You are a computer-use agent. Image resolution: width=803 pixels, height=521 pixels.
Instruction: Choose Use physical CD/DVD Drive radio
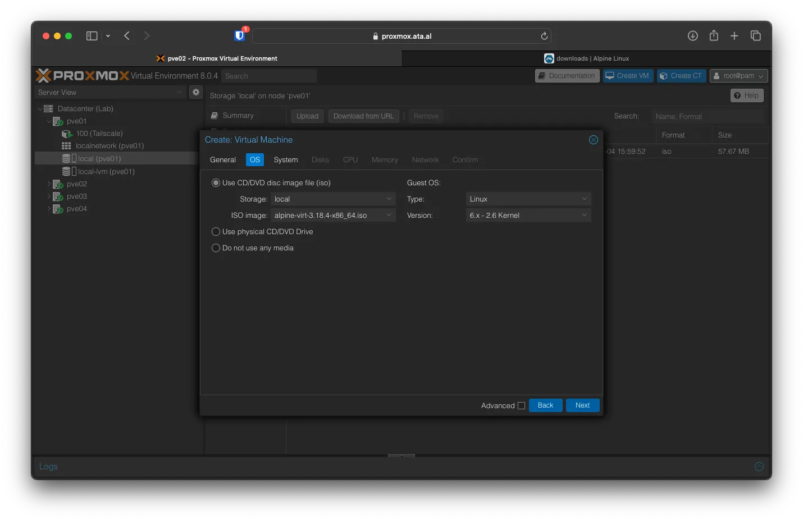pyautogui.click(x=216, y=232)
